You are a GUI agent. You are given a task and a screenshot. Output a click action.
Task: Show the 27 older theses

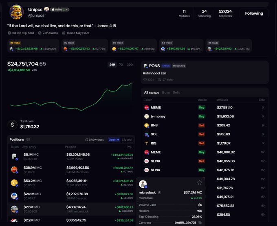pyautogui.click(x=165, y=80)
